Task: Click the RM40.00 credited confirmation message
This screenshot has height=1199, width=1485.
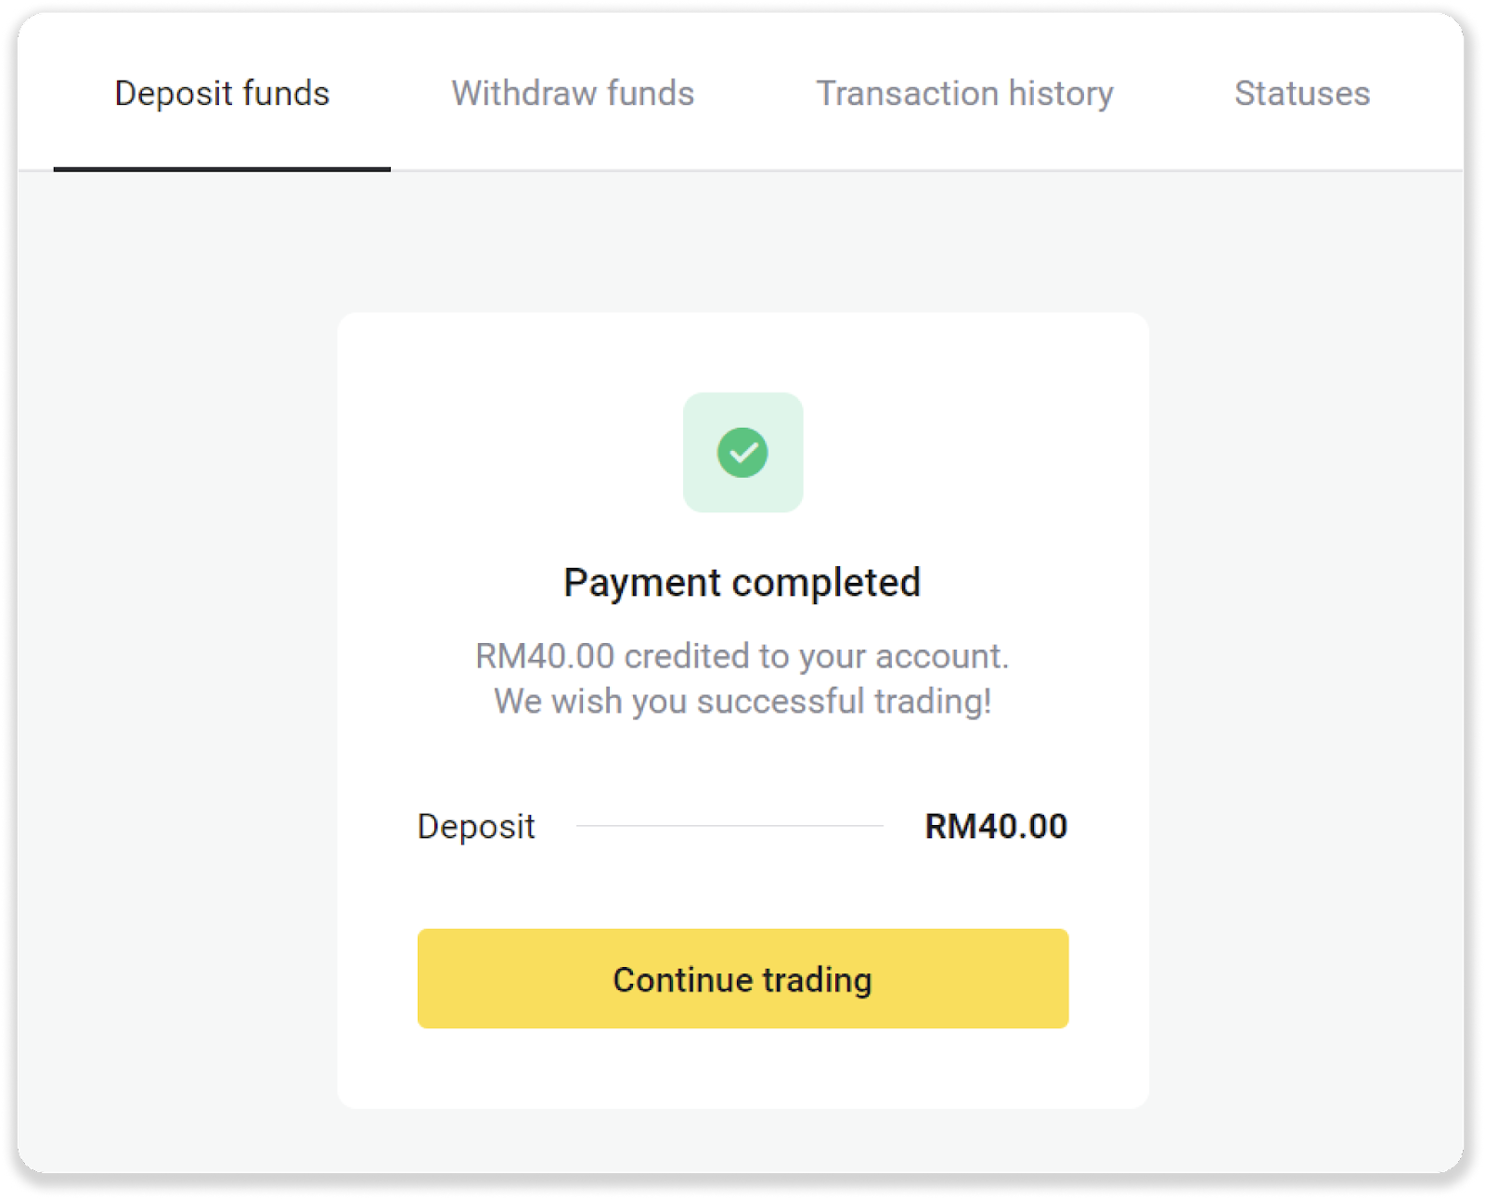Action: [742, 656]
